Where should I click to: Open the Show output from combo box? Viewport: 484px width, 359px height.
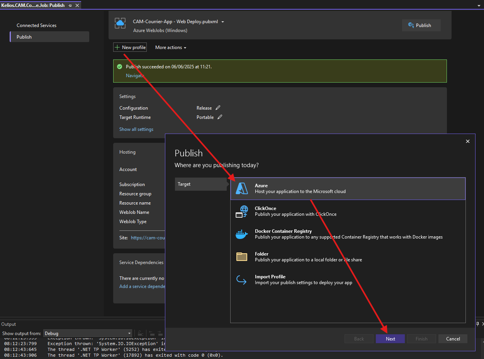88,334
